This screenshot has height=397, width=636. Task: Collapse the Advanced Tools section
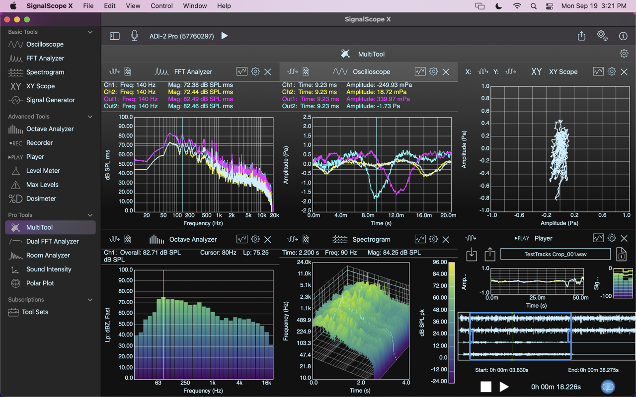[x=90, y=117]
